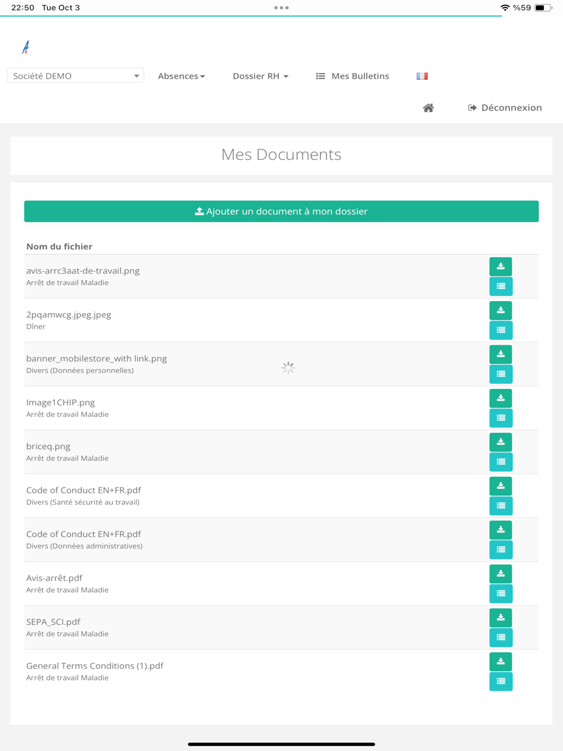Download Avis-arrêt.pdf file
Image resolution: width=563 pixels, height=751 pixels.
tap(501, 574)
